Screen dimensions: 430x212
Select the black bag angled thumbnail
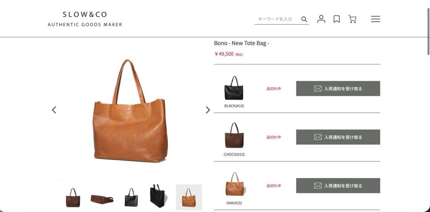coord(157,196)
